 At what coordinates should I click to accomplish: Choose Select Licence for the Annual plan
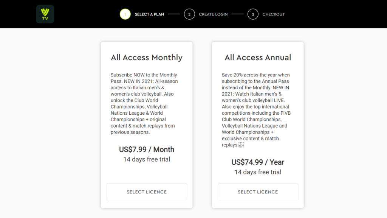tap(258, 192)
